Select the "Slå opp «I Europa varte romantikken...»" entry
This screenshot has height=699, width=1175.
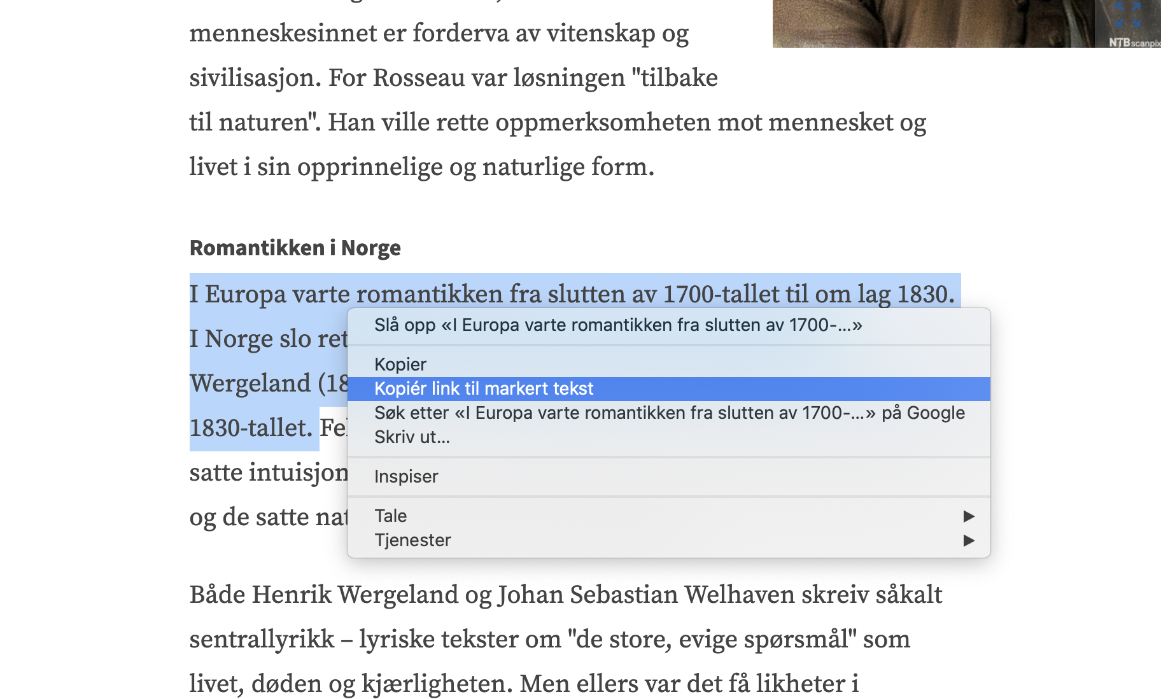(617, 325)
